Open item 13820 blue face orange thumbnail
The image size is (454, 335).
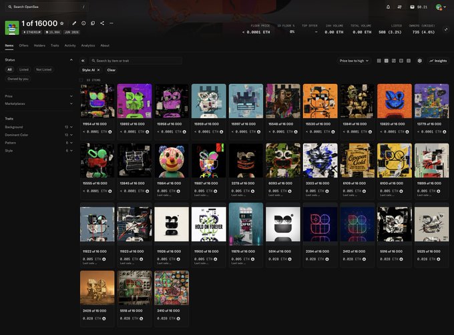(395, 101)
